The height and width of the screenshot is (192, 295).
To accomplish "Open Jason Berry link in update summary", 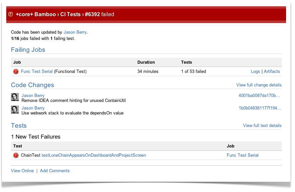I will pos(75,32).
